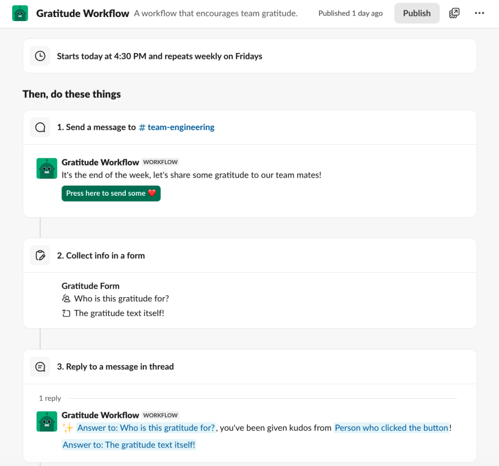Click 'The gratitude text itself!' form field
Image resolution: width=499 pixels, height=466 pixels.
[118, 313]
